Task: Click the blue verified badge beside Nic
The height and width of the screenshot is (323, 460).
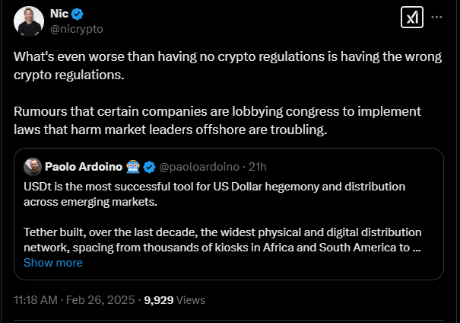Action: click(78, 14)
